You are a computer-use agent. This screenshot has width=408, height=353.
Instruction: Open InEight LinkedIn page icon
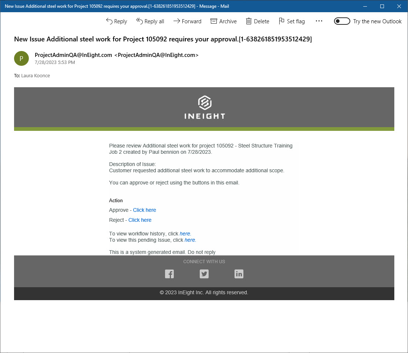pos(239,274)
